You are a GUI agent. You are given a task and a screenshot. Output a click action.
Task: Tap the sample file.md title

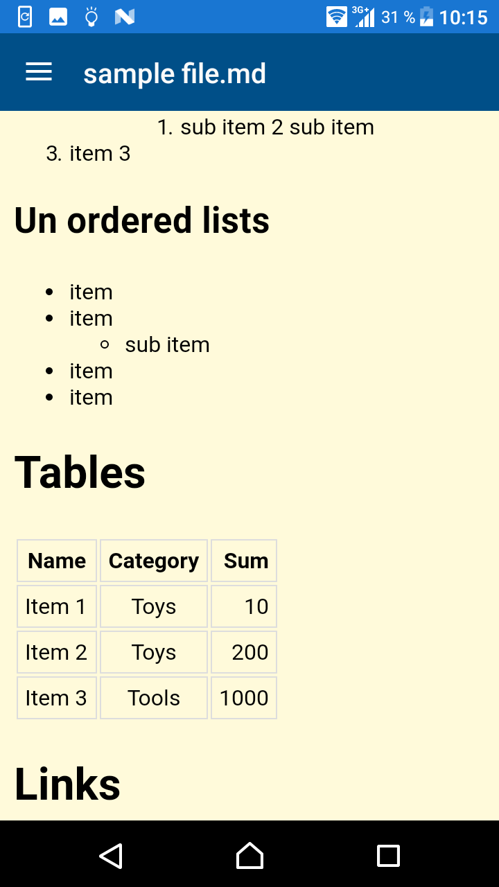click(x=175, y=73)
